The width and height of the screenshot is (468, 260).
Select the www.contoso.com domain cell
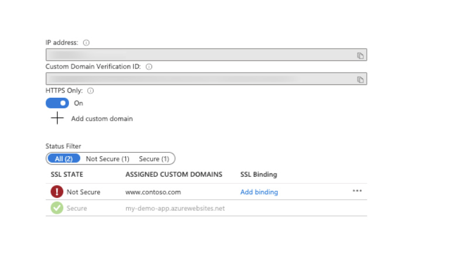coord(153,192)
